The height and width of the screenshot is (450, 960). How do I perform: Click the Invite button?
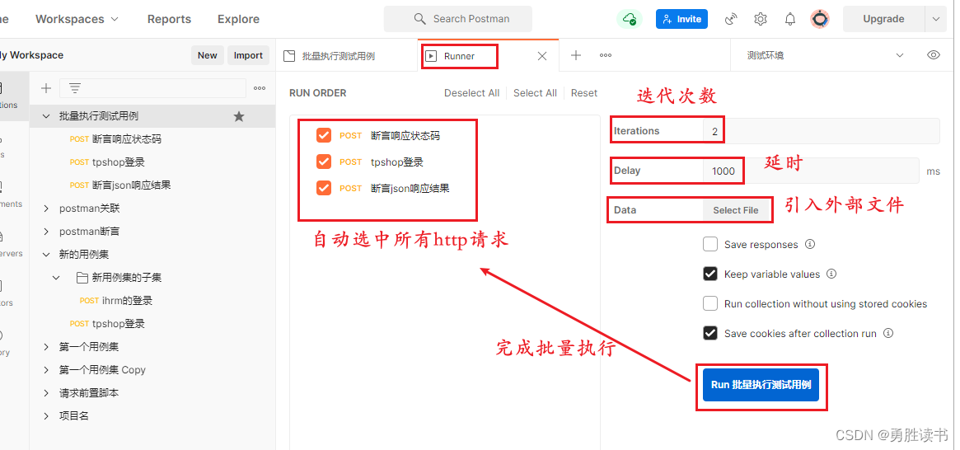681,19
